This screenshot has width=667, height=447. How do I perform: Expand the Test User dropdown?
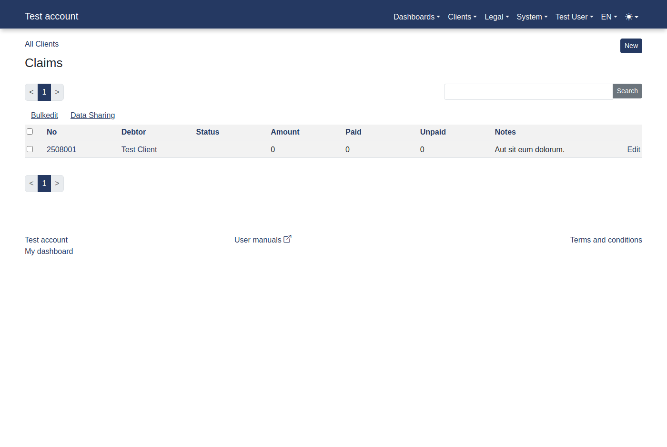coord(574,17)
